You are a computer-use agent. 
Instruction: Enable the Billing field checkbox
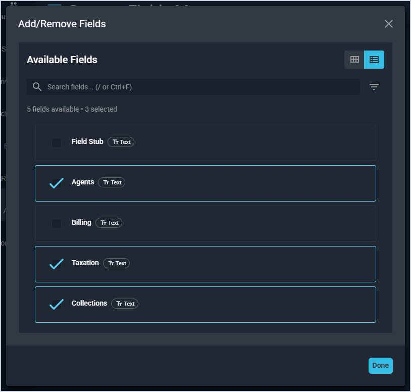pyautogui.click(x=57, y=223)
